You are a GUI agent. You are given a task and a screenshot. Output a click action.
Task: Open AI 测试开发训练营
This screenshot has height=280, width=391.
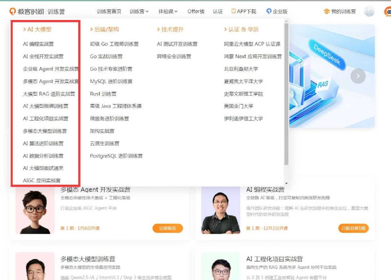177,44
